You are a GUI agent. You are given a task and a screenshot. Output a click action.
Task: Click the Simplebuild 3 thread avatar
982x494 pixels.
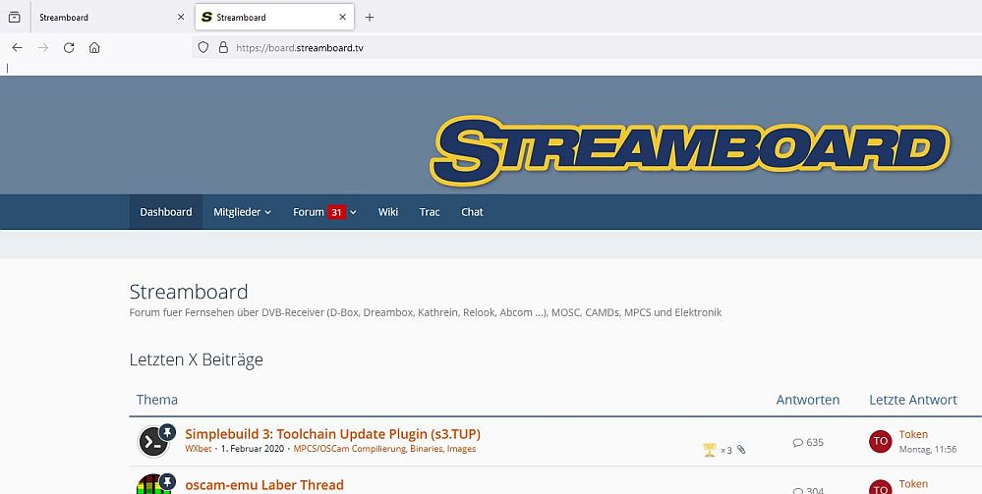pos(153,441)
